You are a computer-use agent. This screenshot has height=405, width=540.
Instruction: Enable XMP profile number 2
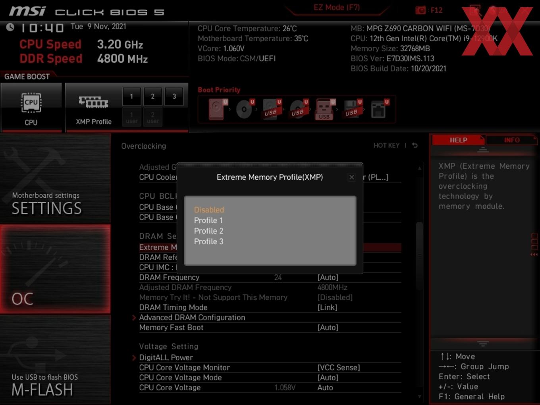[x=152, y=96]
